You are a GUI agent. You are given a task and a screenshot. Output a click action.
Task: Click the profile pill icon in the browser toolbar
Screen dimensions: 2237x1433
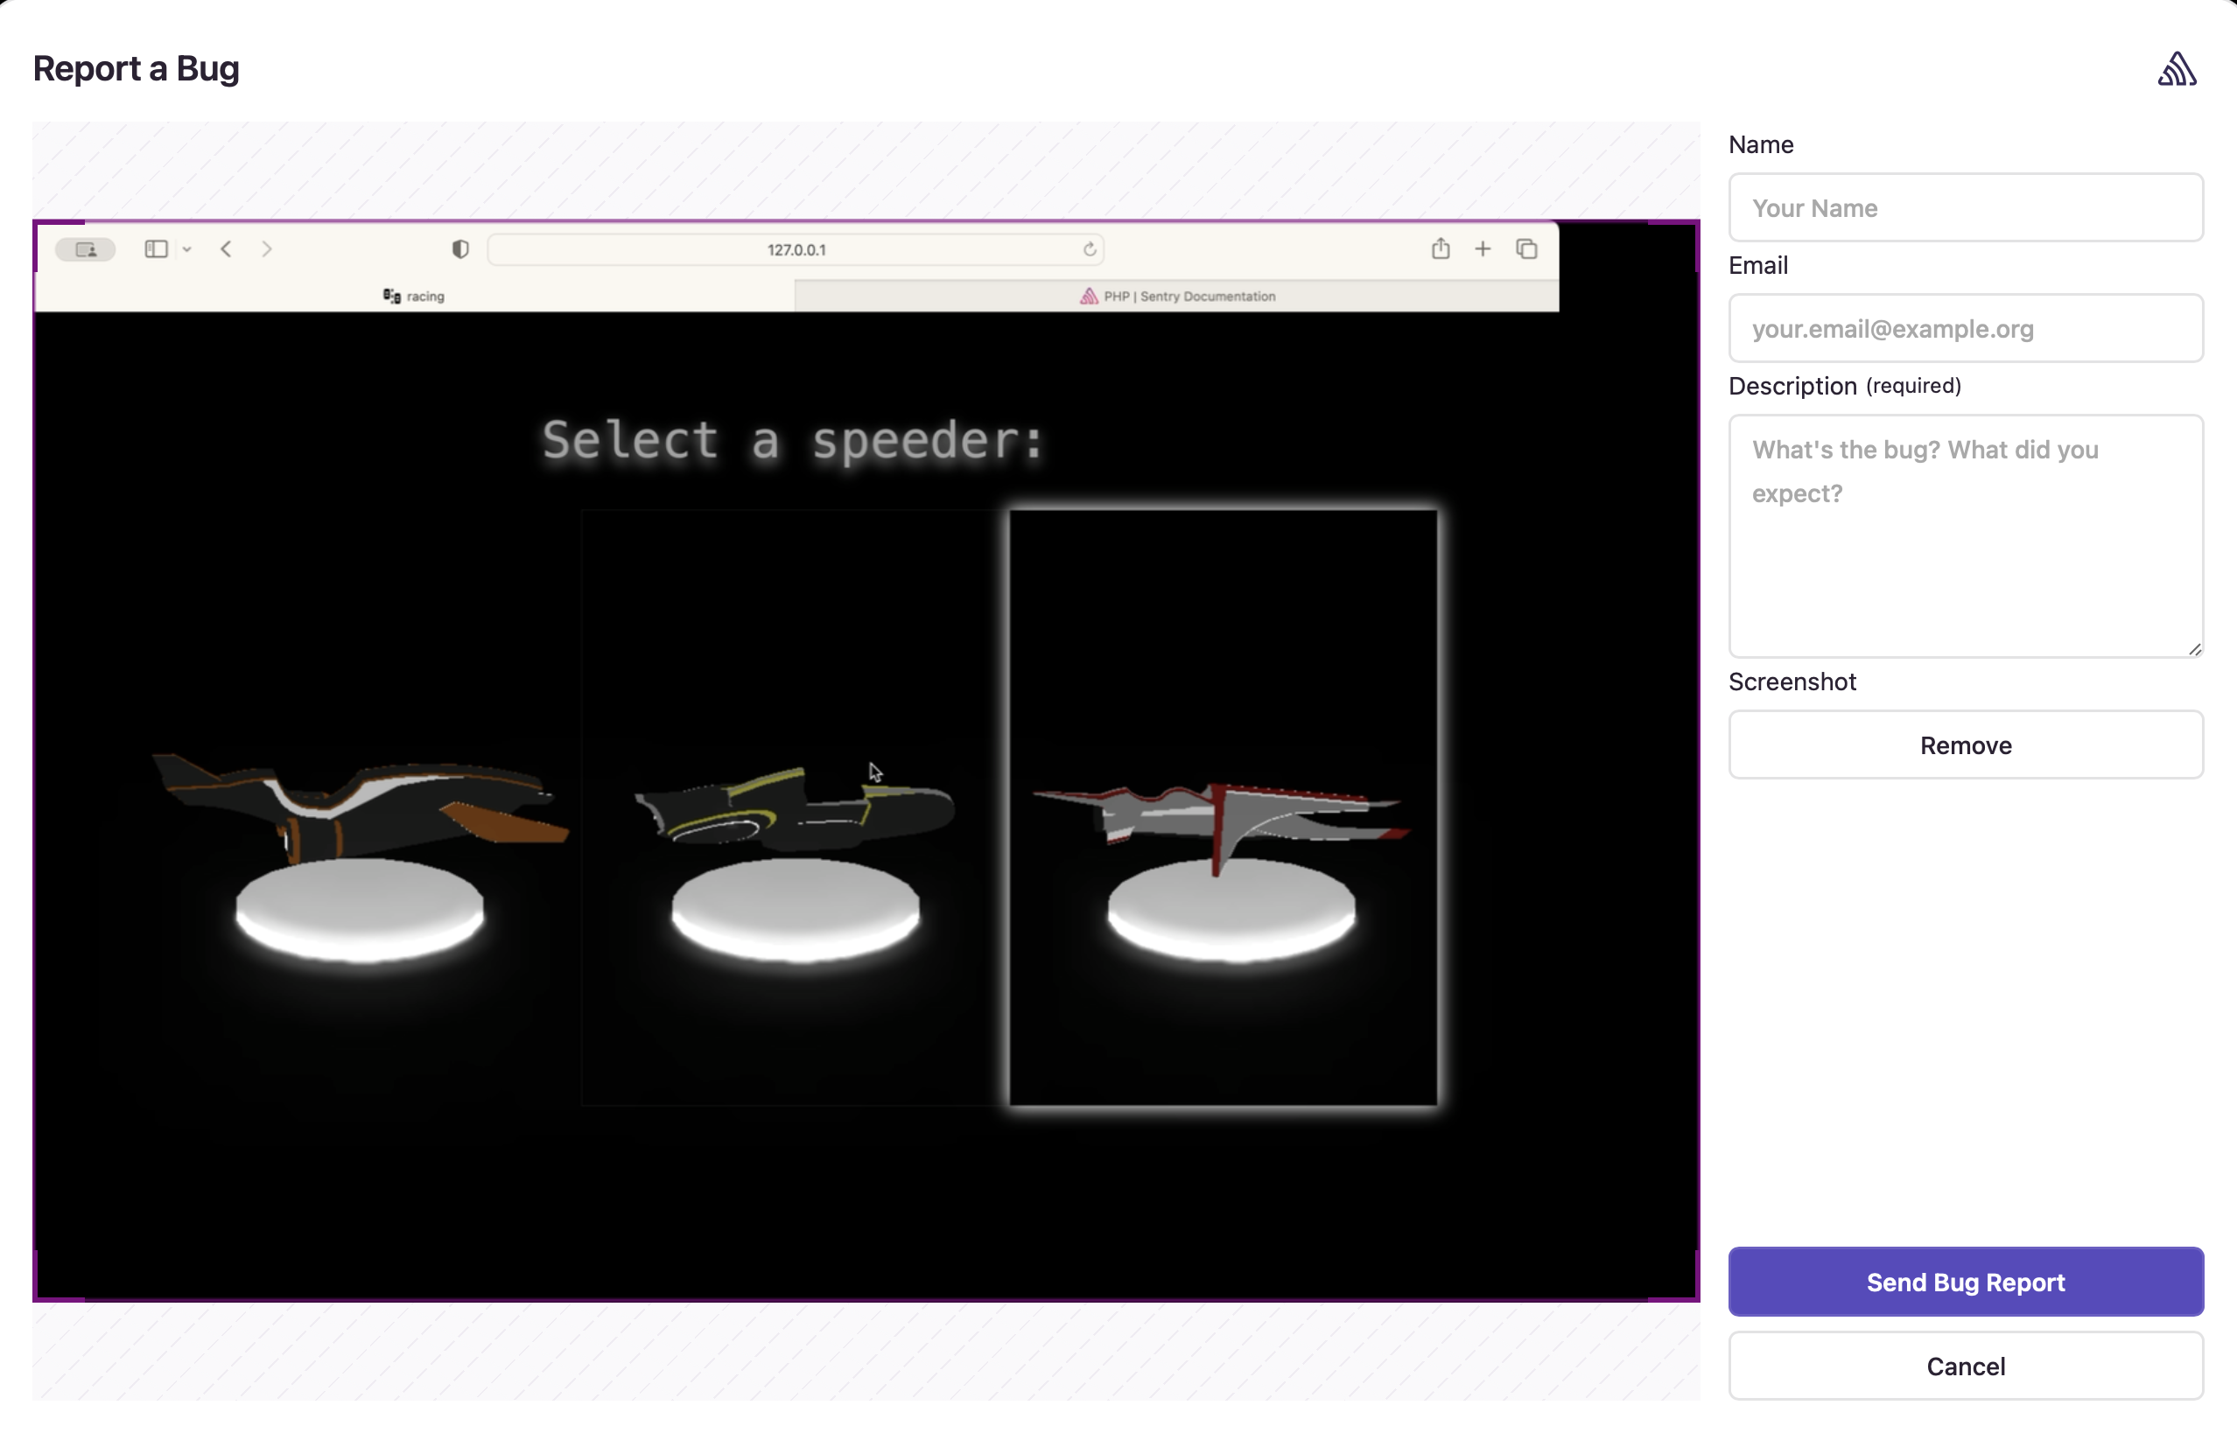tap(86, 249)
